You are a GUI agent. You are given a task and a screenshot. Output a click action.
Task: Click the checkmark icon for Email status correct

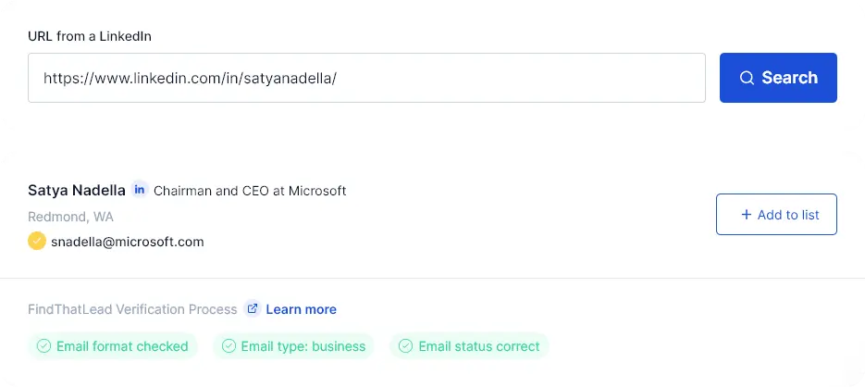point(405,346)
